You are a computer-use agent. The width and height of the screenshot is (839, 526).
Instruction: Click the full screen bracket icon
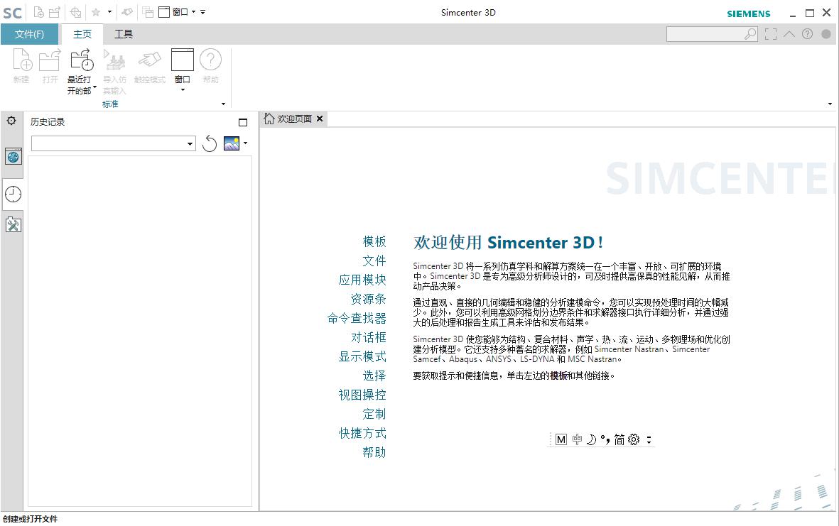(x=771, y=34)
